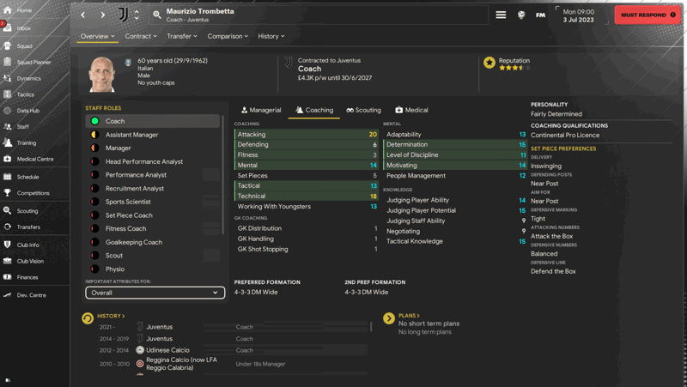Open Reggina Calcio history entry
This screenshot has height=387, width=687.
181,364
